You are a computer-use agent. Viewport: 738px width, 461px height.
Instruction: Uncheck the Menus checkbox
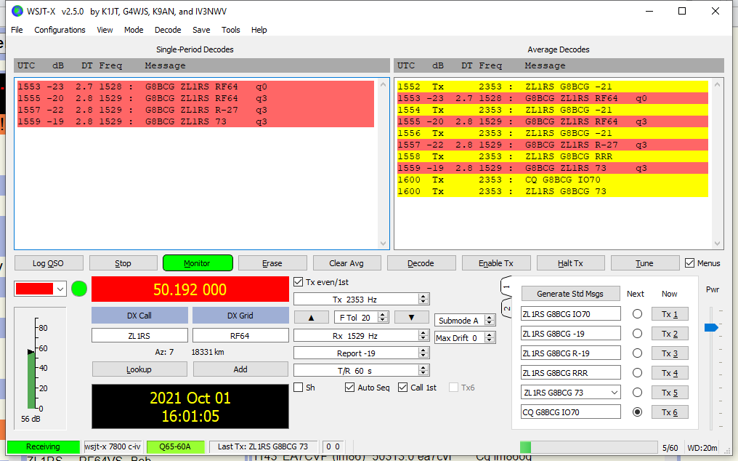[x=689, y=263]
